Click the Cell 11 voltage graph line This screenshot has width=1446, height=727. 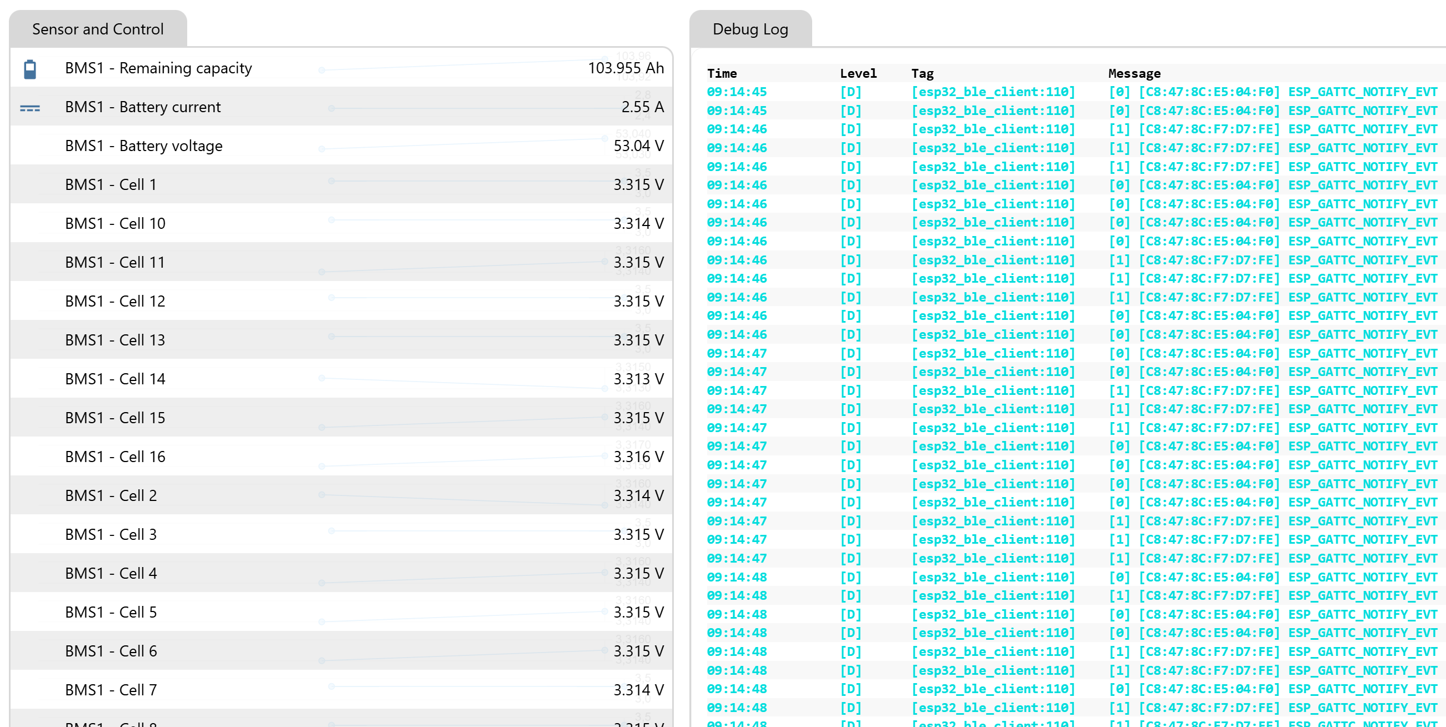pyautogui.click(x=463, y=267)
